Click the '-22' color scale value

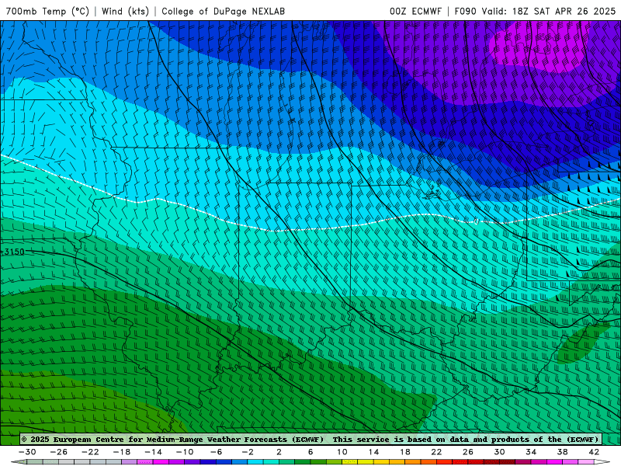tap(90, 452)
